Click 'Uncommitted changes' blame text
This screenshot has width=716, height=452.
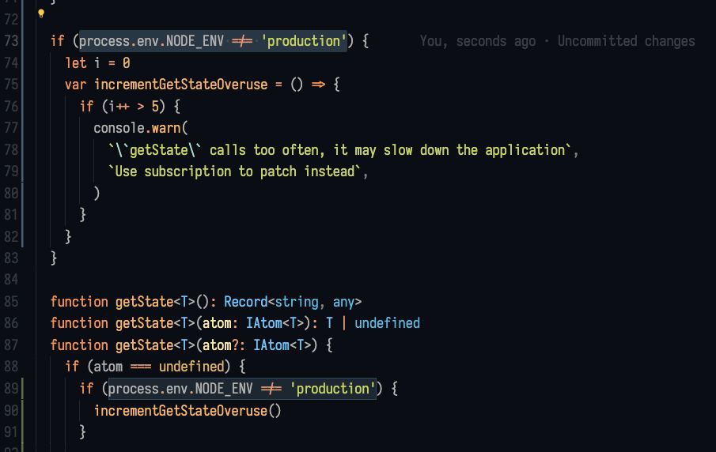[x=626, y=41]
